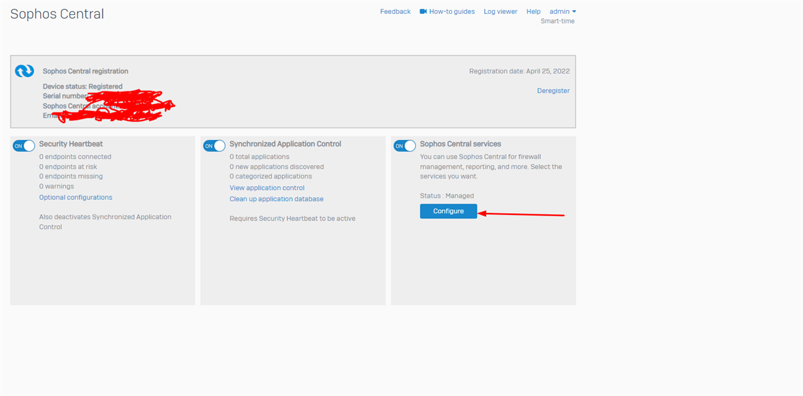Viewport: 803px width, 396px height.
Task: Open the Help page
Action: (533, 11)
